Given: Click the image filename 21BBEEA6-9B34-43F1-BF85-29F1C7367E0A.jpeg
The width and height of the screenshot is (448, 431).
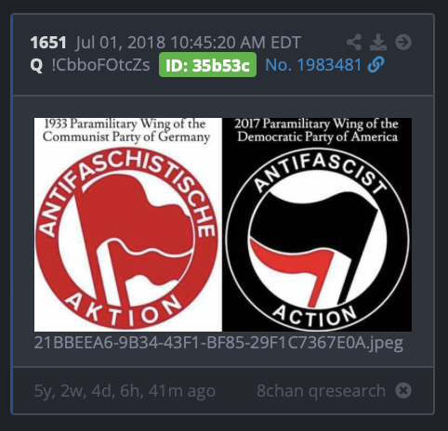Looking at the screenshot, I should pyautogui.click(x=218, y=343).
